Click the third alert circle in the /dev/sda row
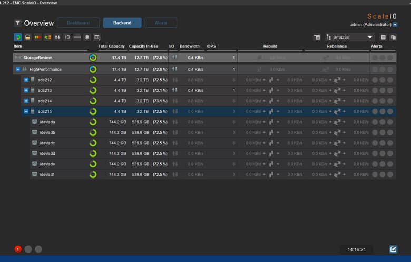 coord(390,122)
